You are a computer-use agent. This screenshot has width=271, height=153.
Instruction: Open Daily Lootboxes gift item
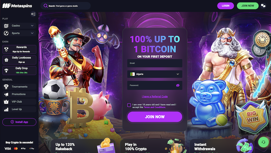(x=19, y=60)
